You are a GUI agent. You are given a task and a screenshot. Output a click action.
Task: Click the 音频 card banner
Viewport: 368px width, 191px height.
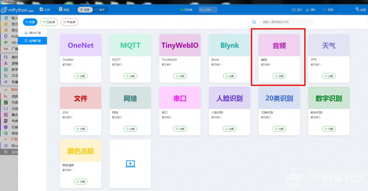pyautogui.click(x=279, y=45)
